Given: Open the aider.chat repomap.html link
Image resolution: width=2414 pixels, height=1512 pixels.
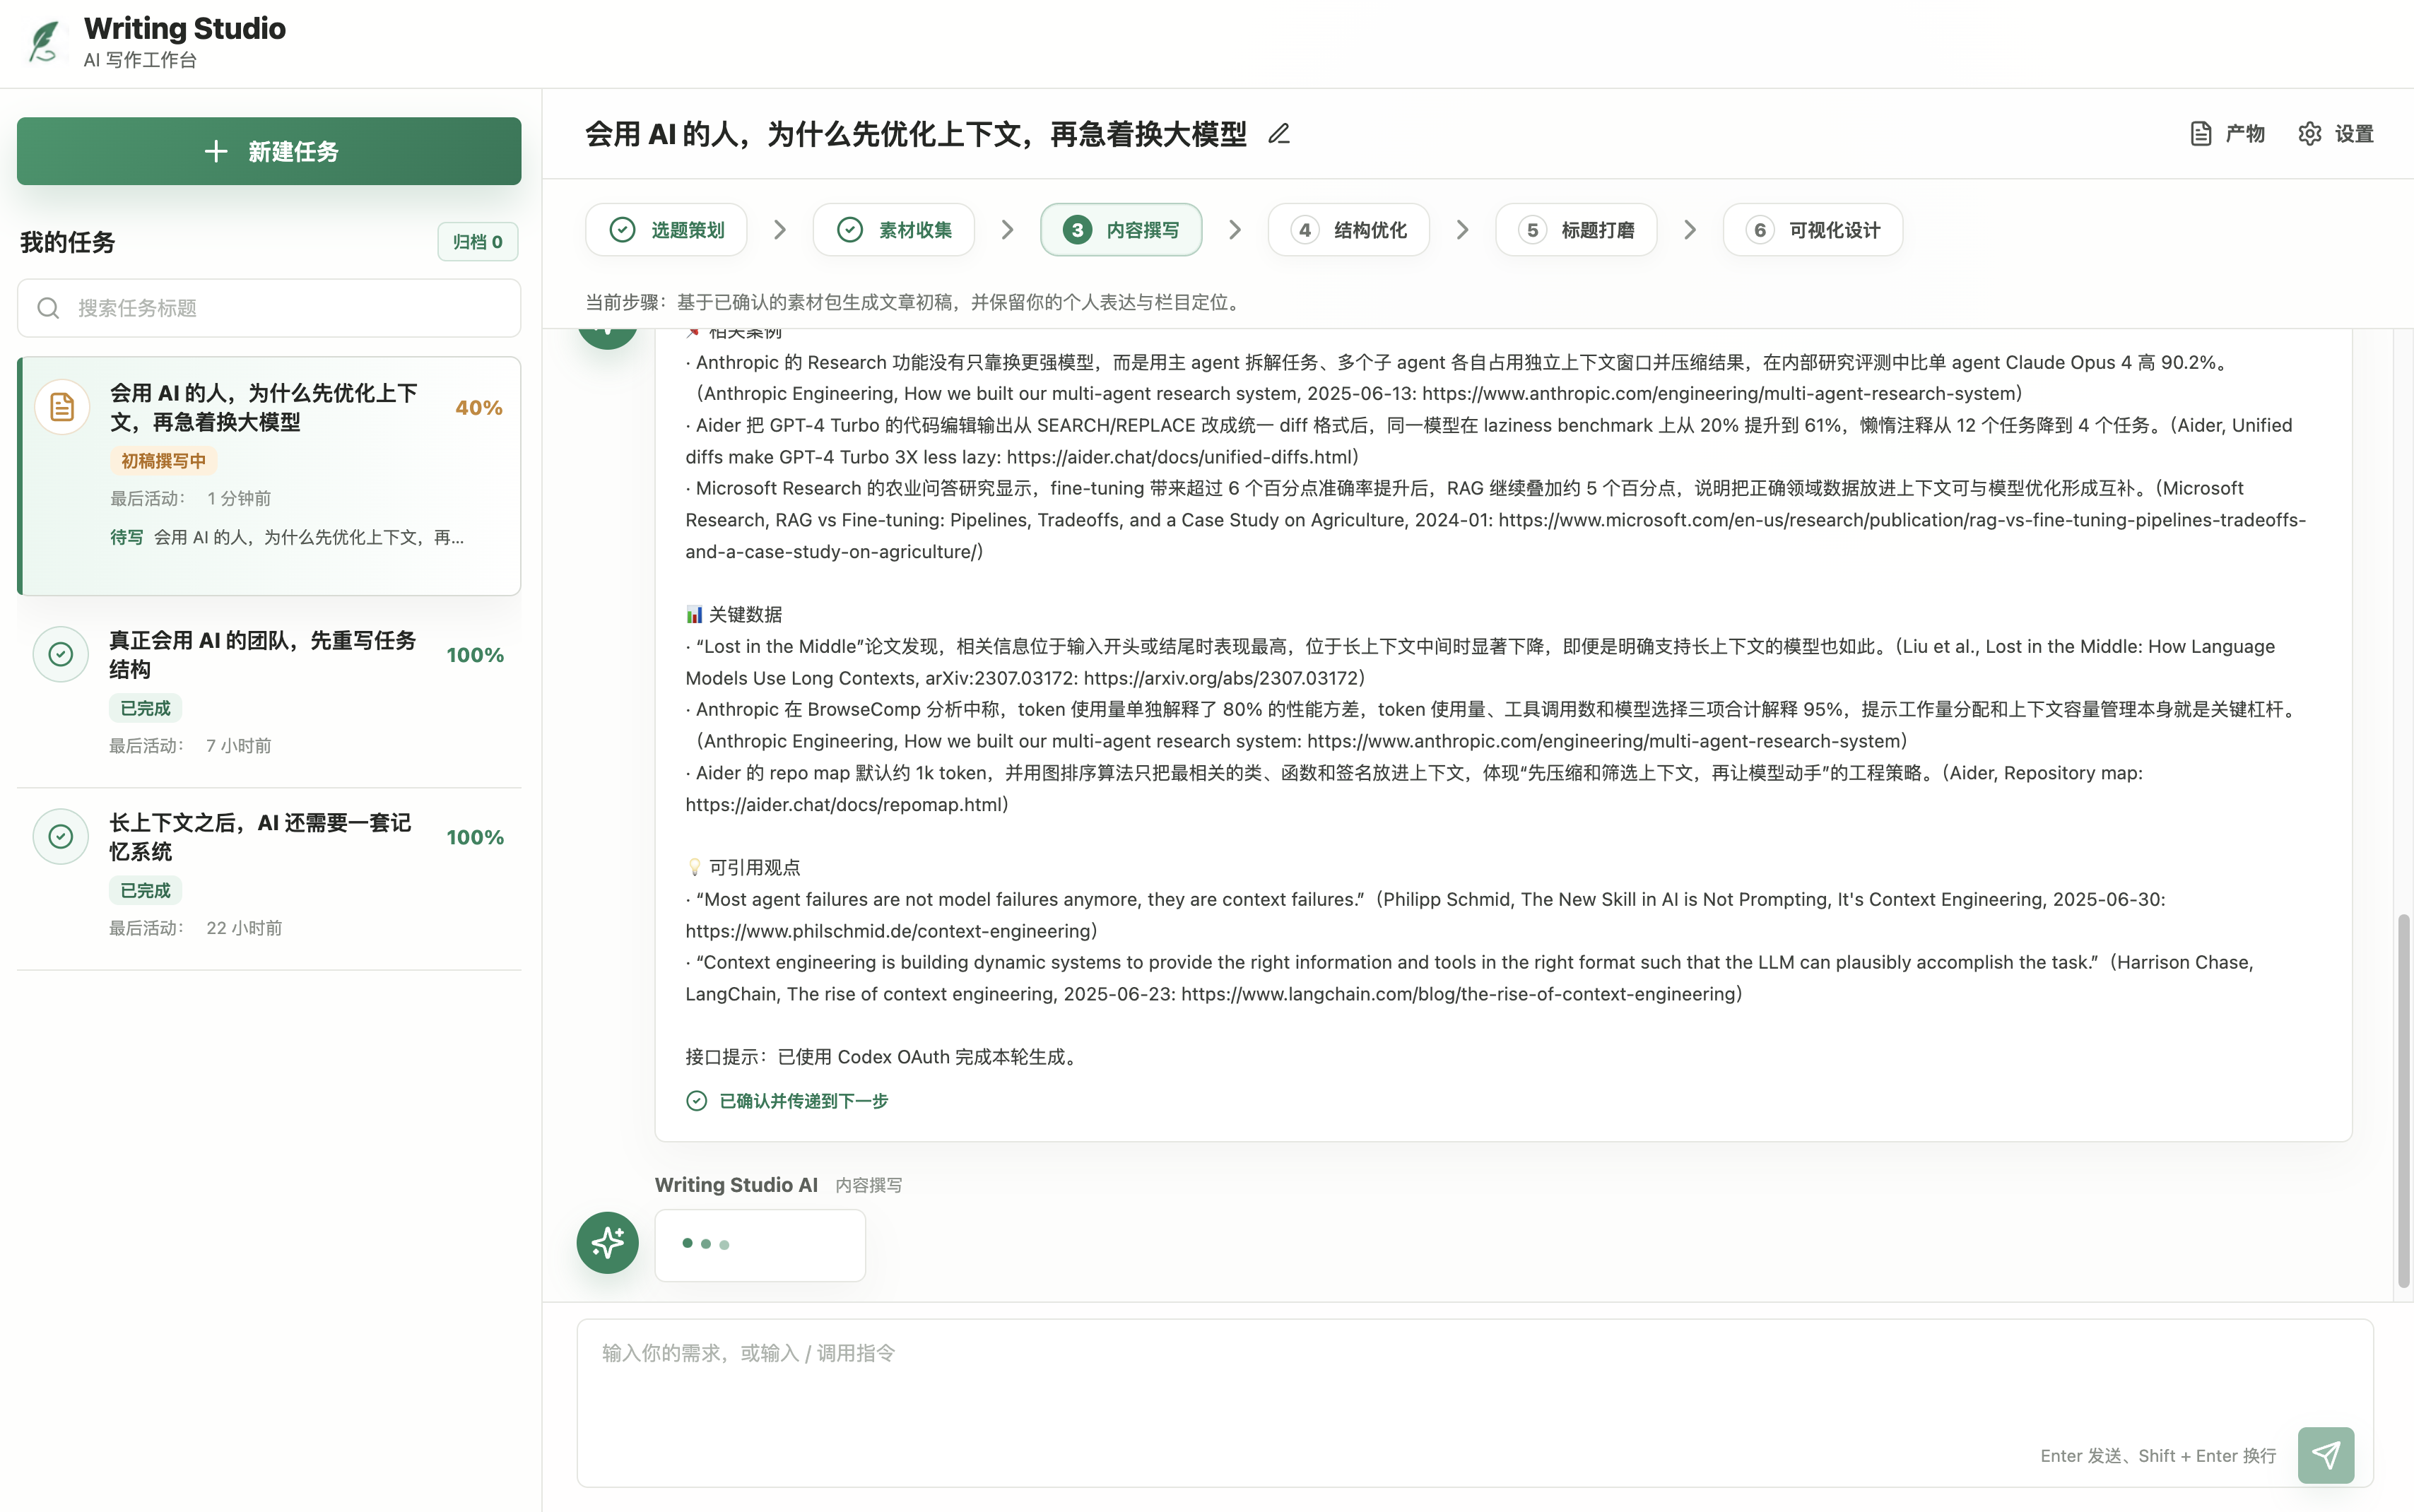Looking at the screenshot, I should [x=844, y=805].
